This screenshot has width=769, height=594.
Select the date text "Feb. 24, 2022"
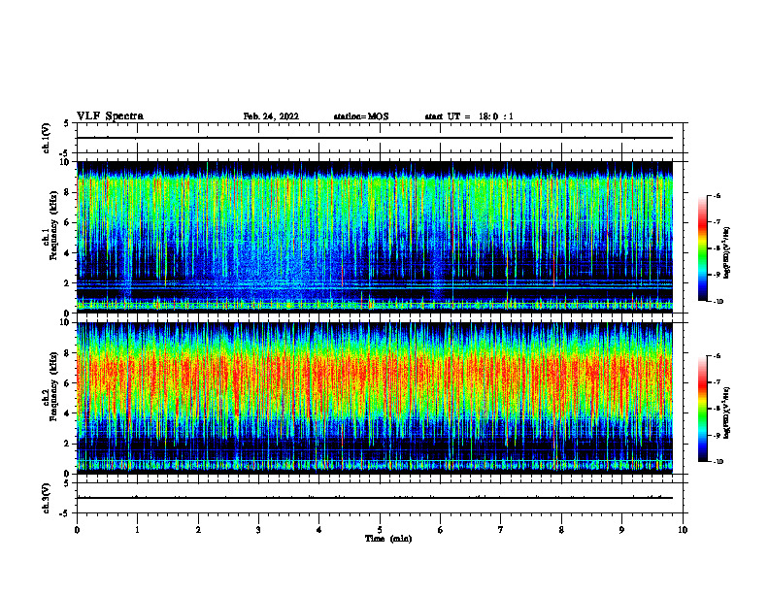(271, 116)
